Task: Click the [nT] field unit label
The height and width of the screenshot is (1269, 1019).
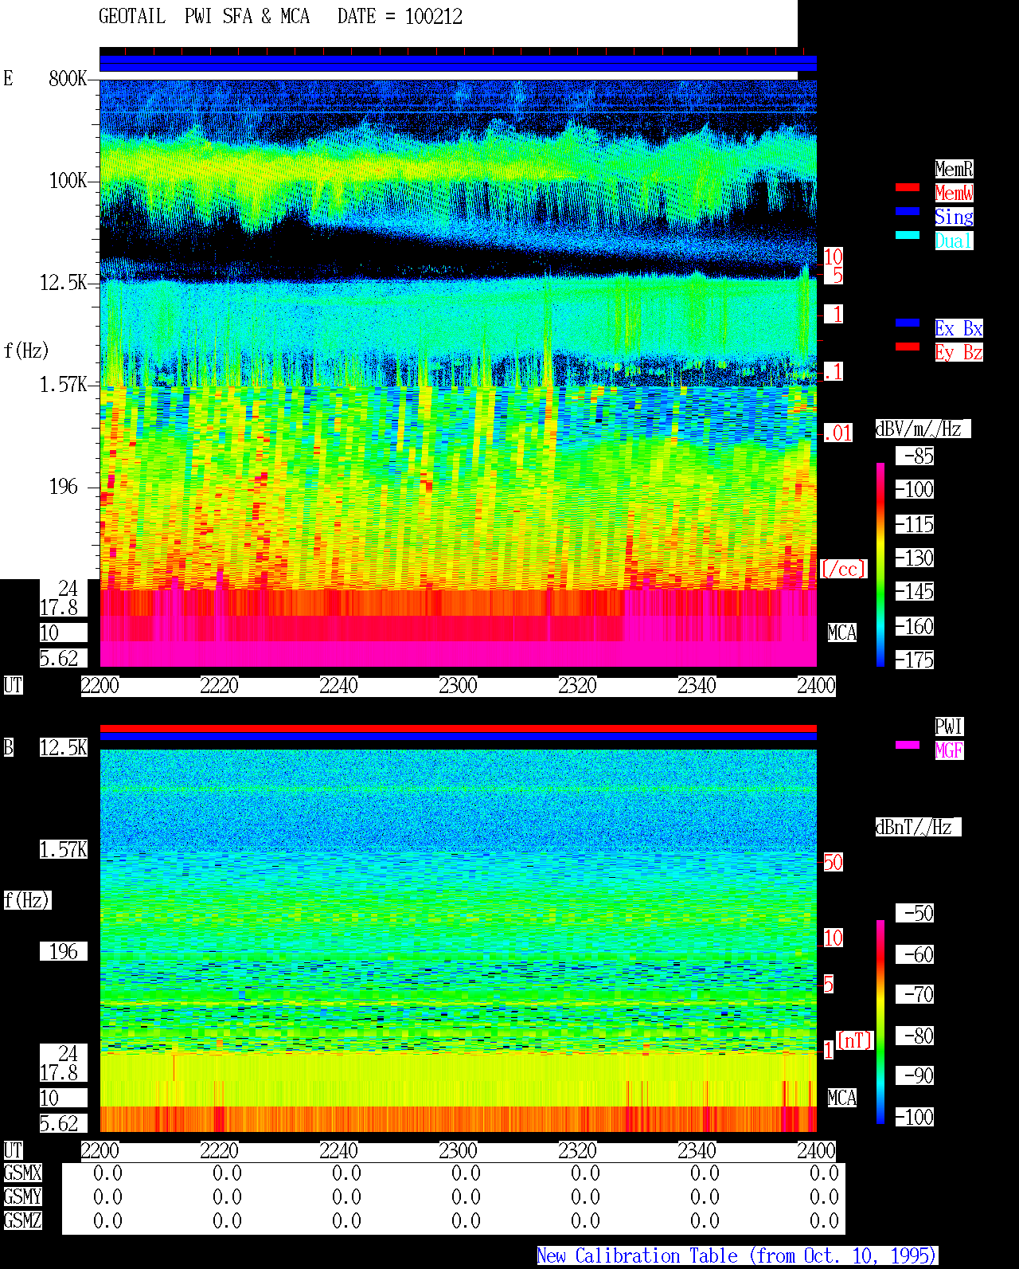Action: pyautogui.click(x=855, y=1040)
